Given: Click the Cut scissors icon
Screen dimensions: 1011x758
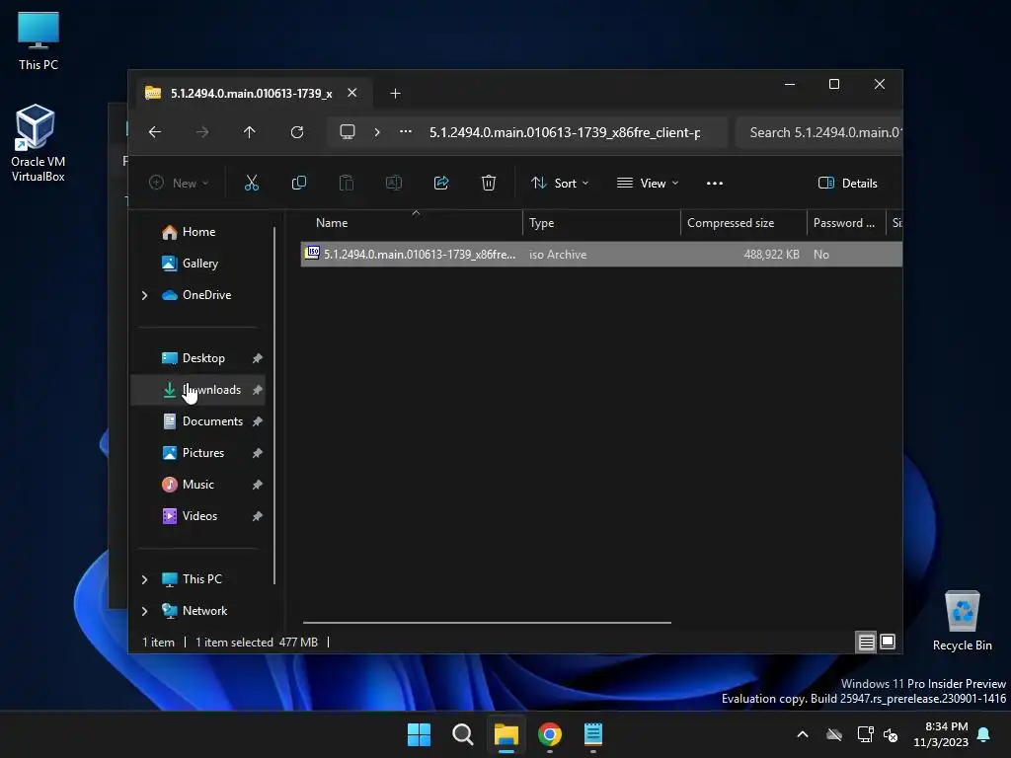Looking at the screenshot, I should tap(252, 183).
